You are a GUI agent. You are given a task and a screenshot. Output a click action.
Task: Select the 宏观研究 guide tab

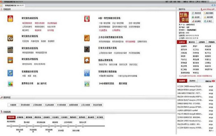coord(47,117)
